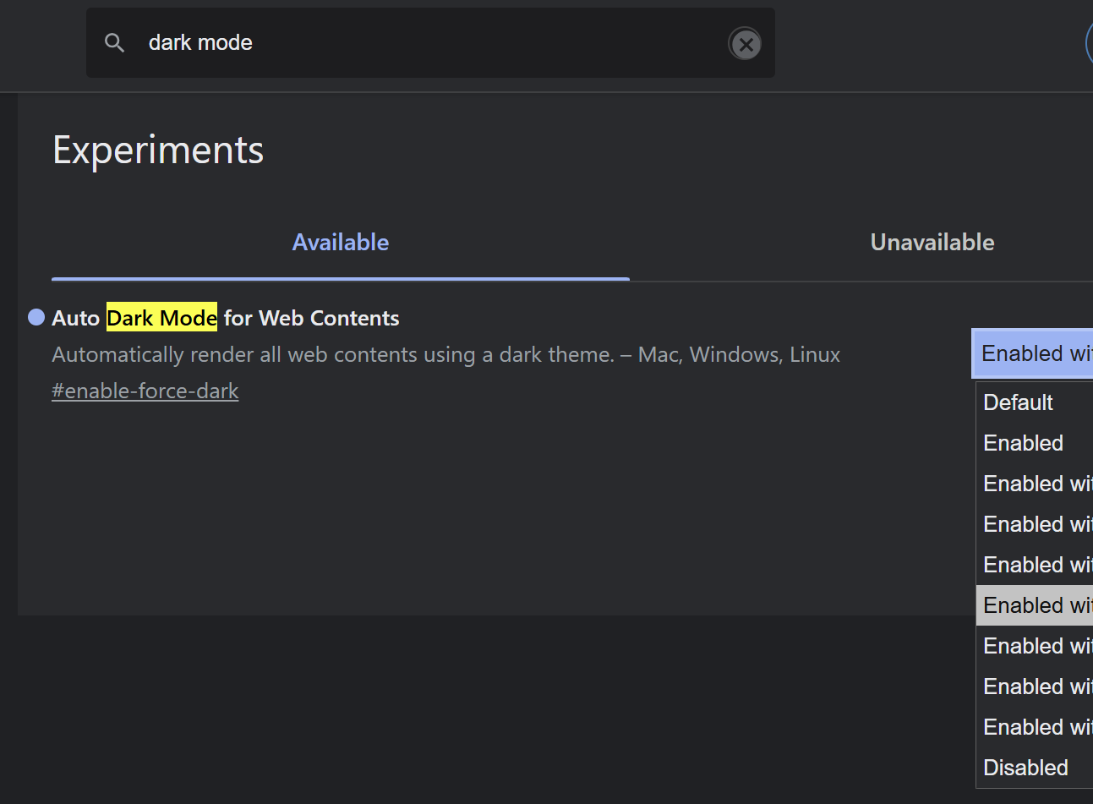Select the Default option
This screenshot has width=1093, height=804.
point(1019,402)
